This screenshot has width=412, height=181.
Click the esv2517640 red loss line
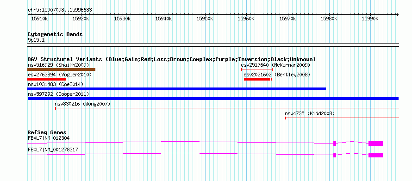coord(257,69)
